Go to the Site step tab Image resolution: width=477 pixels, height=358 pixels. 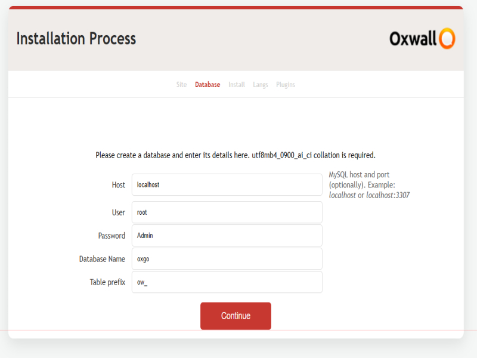click(181, 85)
